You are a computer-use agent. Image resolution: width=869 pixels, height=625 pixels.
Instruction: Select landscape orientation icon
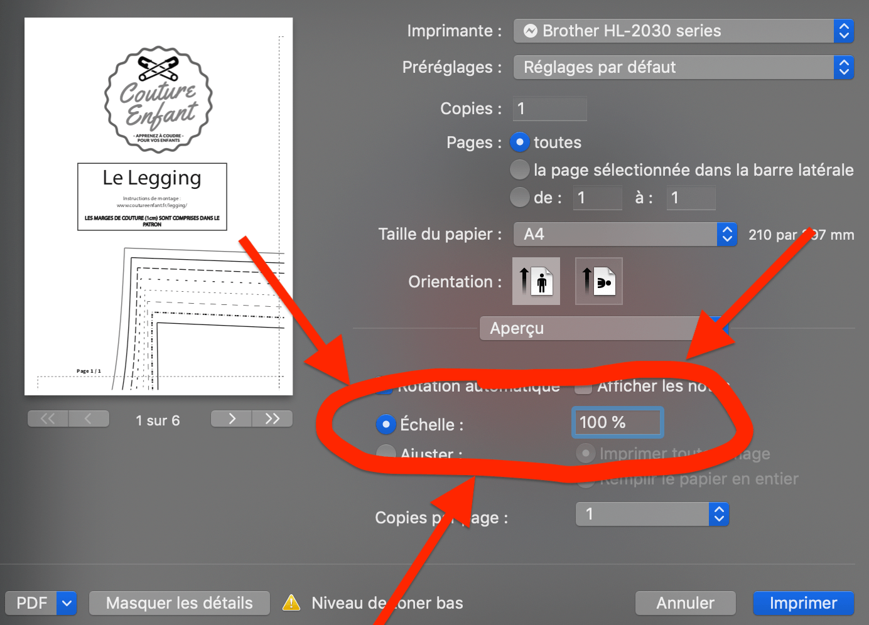(599, 281)
